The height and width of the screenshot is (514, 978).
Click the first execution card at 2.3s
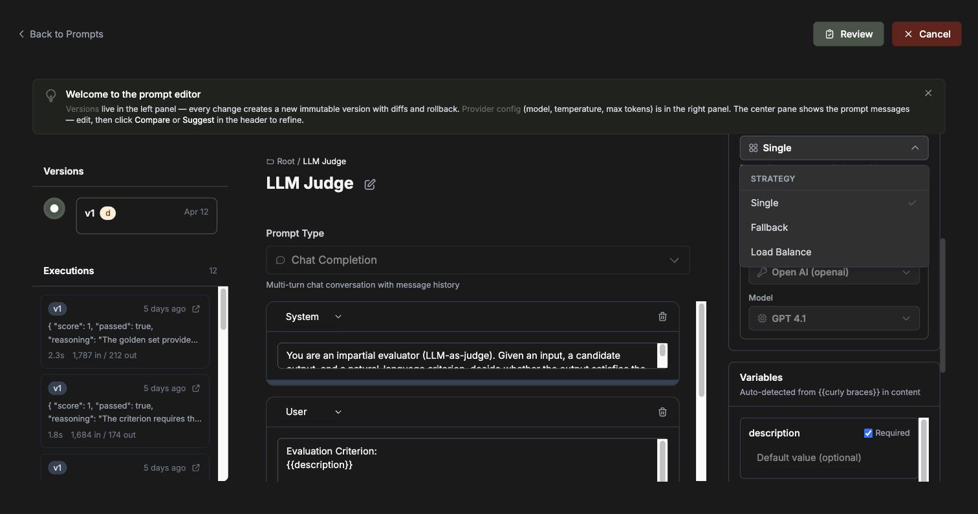click(125, 332)
